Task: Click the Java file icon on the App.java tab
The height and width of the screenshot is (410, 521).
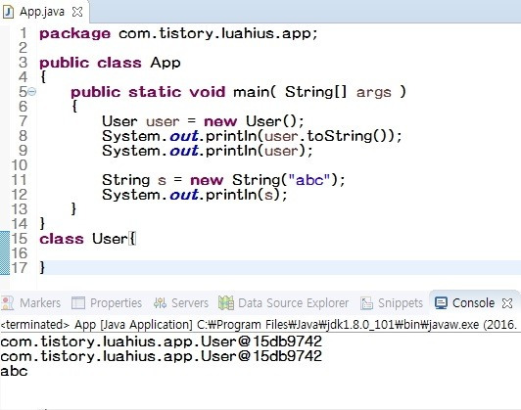Action: 8,12
